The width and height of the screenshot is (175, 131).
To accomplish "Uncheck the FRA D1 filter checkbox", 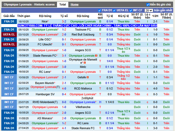I will coord(99,10).
